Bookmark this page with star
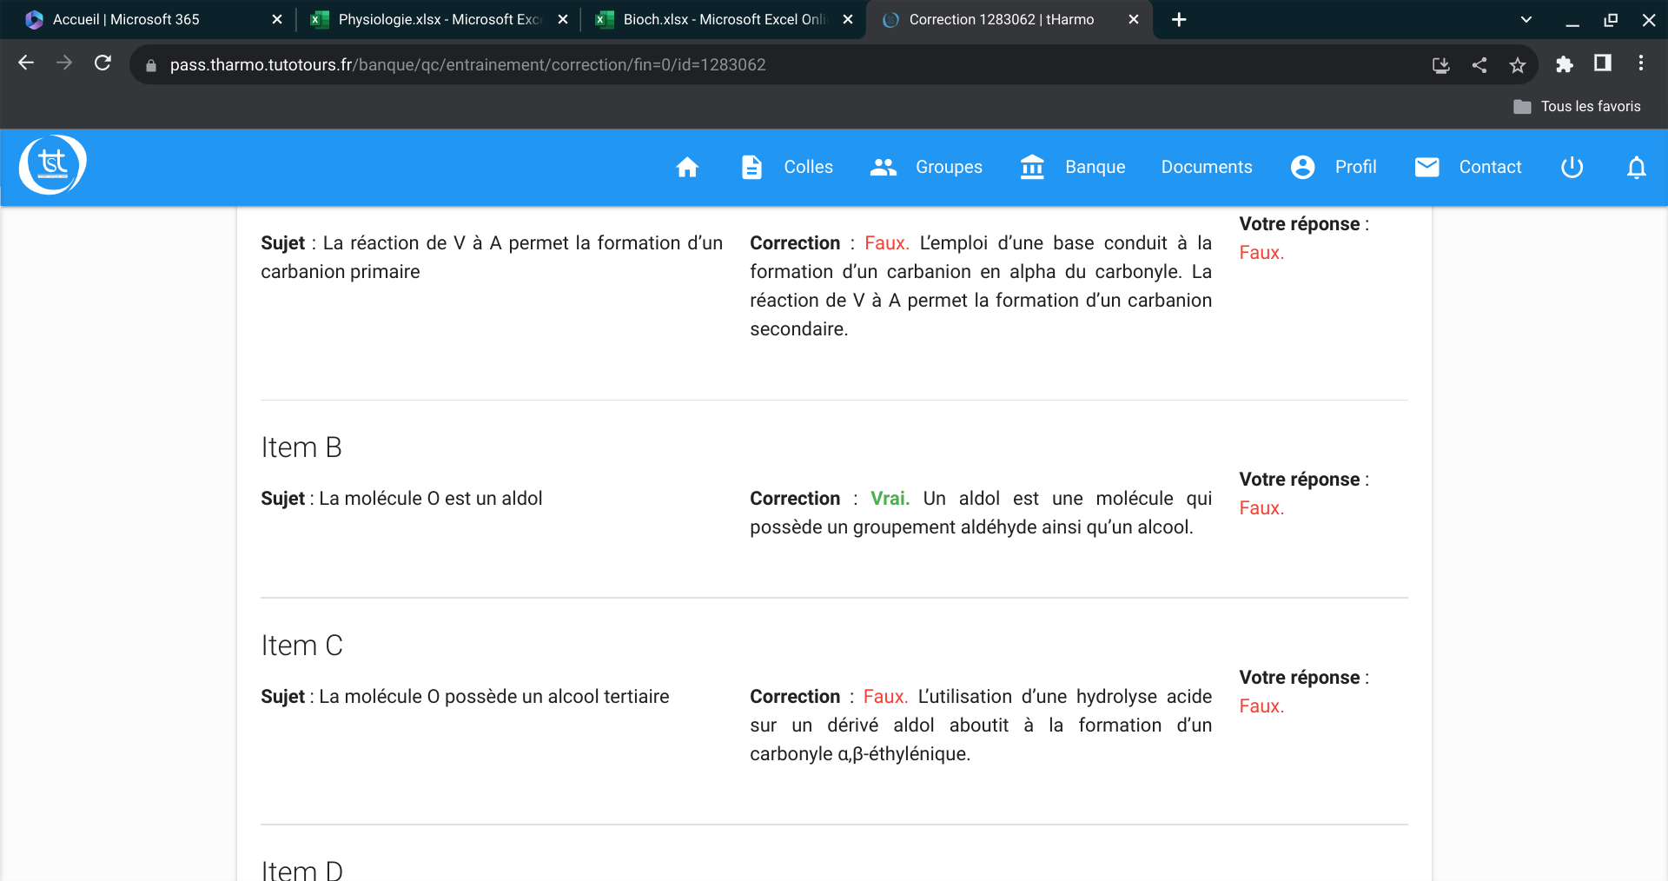This screenshot has height=881, width=1668. [1517, 65]
